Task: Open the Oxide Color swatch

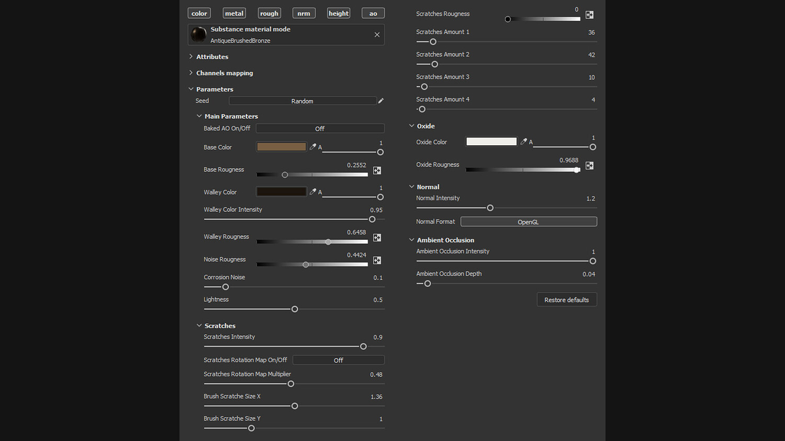Action: (491, 142)
